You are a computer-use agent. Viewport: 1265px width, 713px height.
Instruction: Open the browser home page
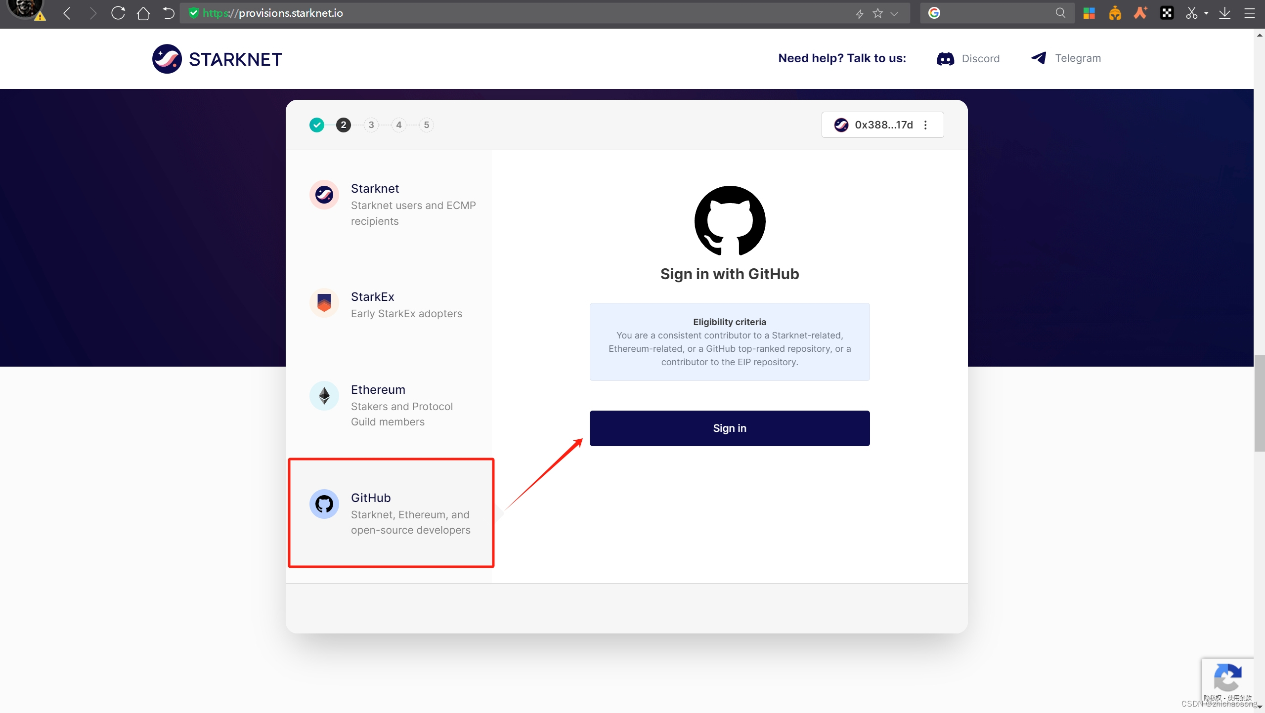tap(143, 13)
